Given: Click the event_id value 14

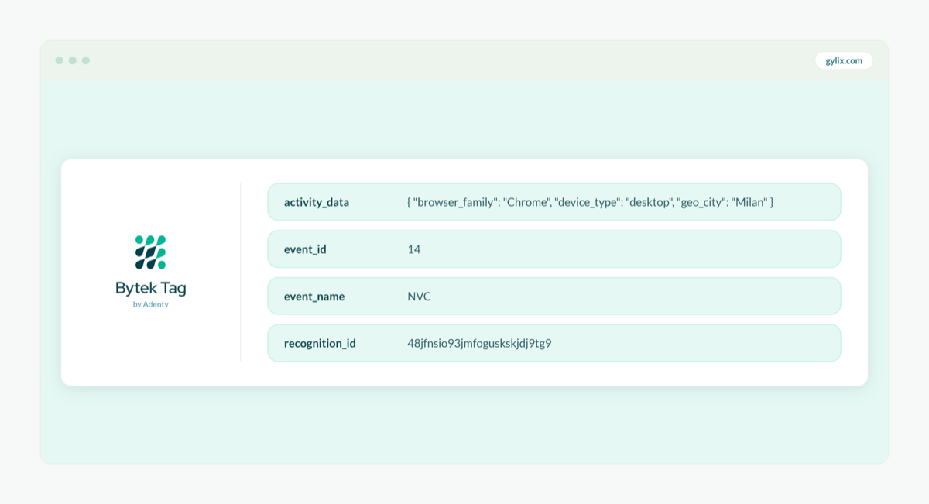Looking at the screenshot, I should 414,249.
